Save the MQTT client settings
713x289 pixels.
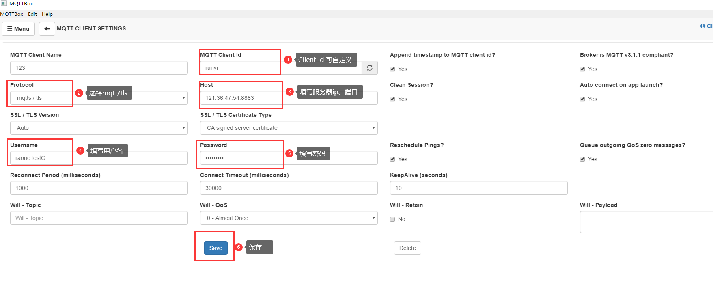(215, 248)
